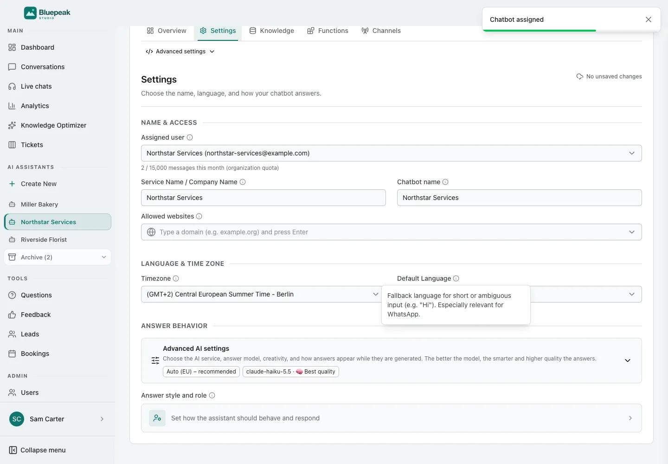
Task: Expand the Archive (2) section
Action: tap(58, 257)
